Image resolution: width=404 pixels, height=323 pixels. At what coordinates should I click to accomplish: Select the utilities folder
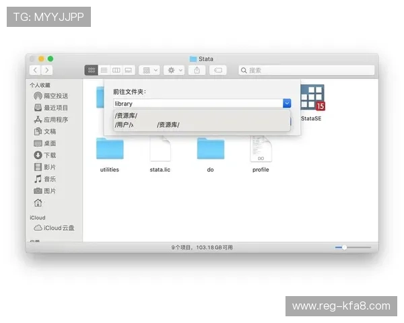pos(109,149)
